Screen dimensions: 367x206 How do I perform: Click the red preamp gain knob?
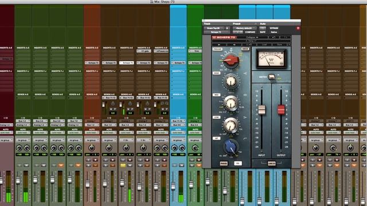tap(231, 60)
